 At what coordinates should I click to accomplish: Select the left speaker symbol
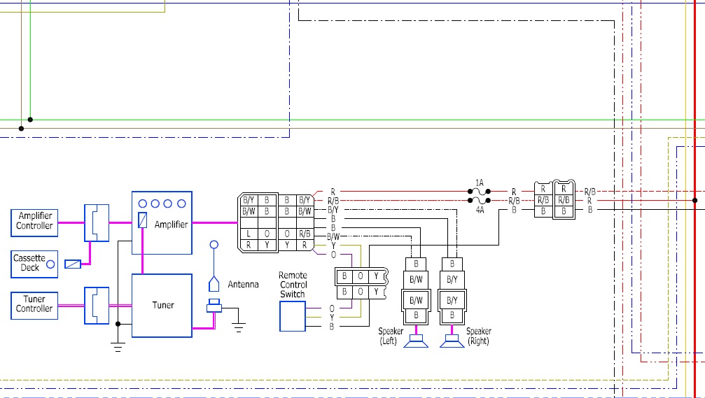tap(417, 341)
